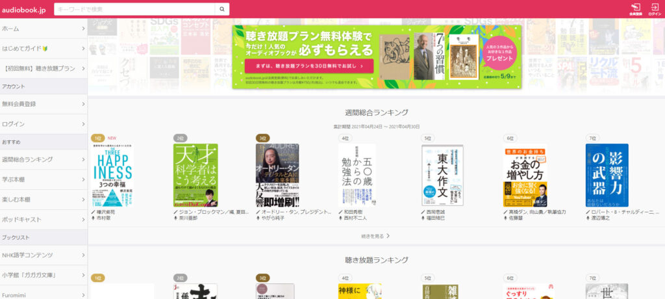Expand the ポッドキャスト chevron
Viewport: 665px width, 299px height.
(83, 220)
